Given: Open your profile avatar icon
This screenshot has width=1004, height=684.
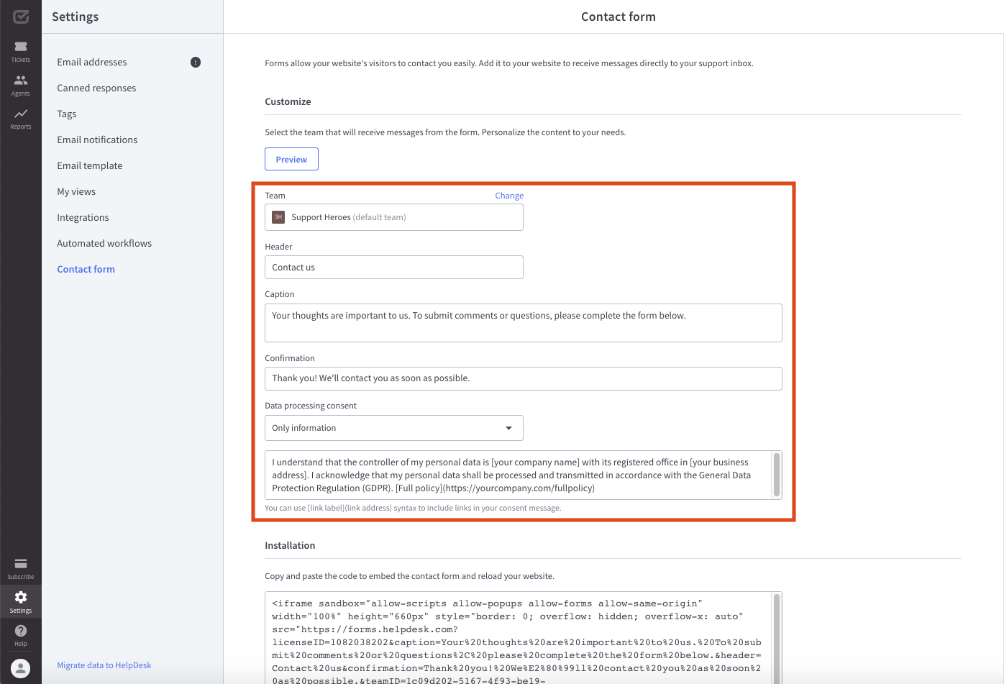Looking at the screenshot, I should click(x=20, y=667).
